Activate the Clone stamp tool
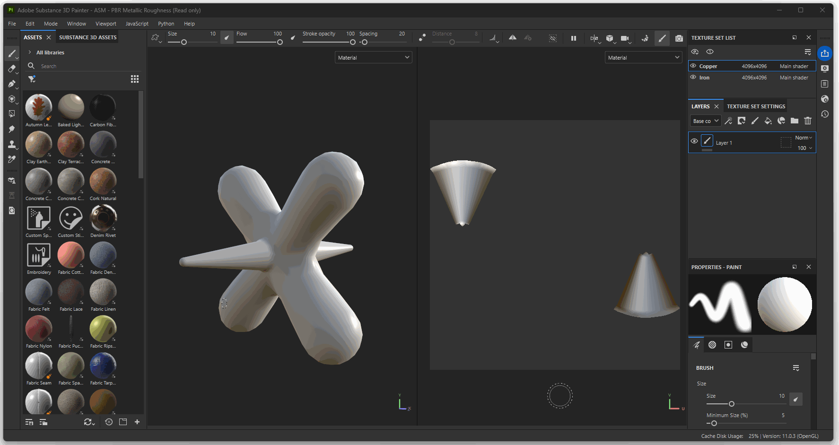839x445 pixels. click(12, 144)
